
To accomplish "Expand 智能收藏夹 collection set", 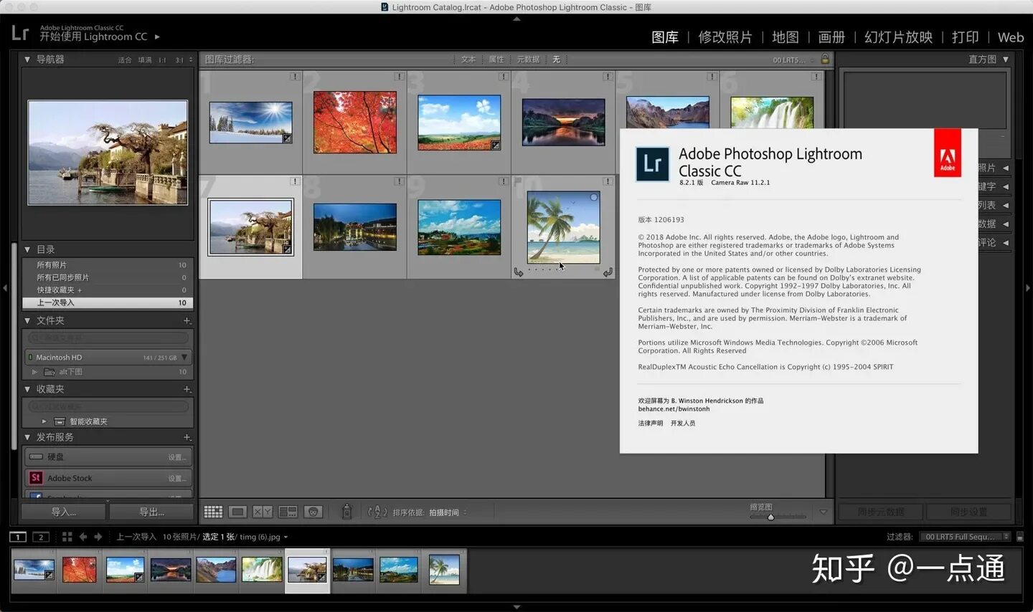I will (x=44, y=421).
